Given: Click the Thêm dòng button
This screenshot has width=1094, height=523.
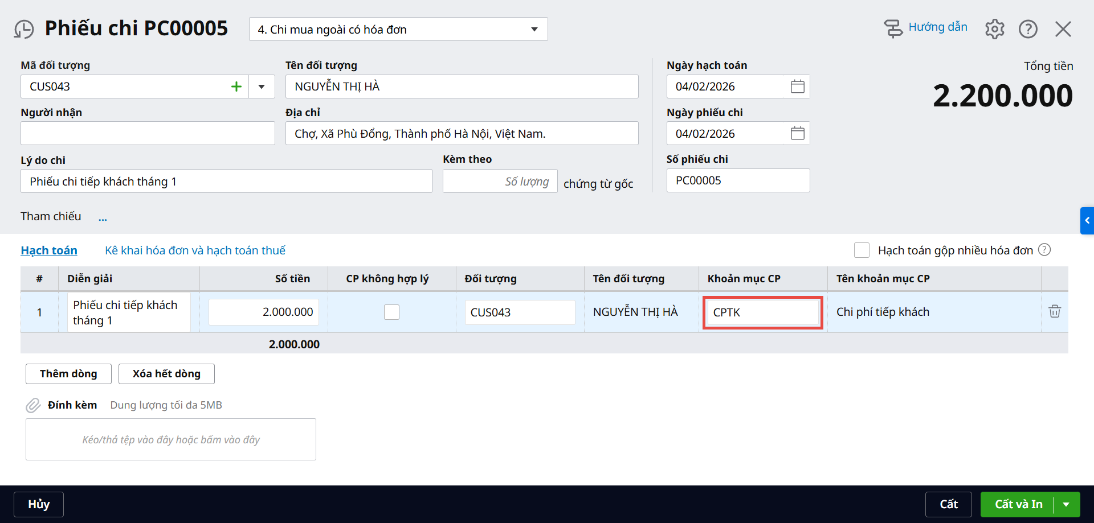Looking at the screenshot, I should coord(68,374).
